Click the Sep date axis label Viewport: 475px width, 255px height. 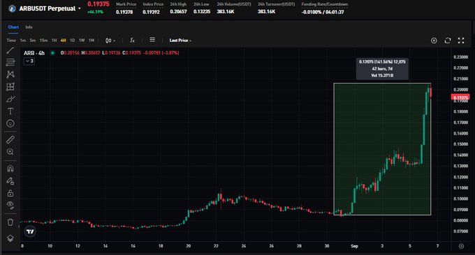coord(354,246)
